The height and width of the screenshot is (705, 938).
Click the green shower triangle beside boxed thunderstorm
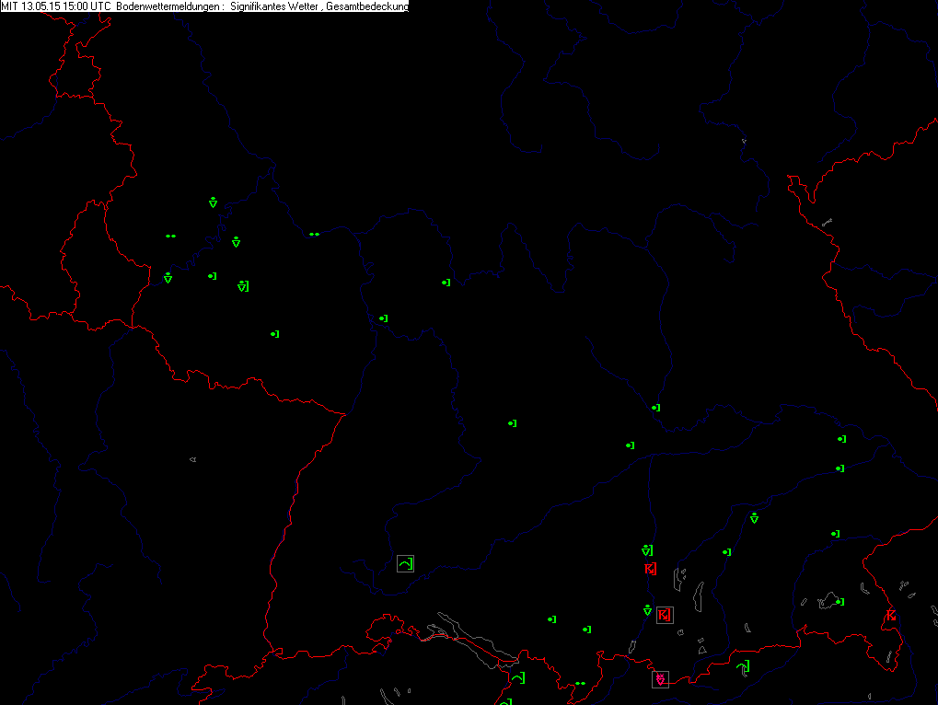click(x=647, y=610)
